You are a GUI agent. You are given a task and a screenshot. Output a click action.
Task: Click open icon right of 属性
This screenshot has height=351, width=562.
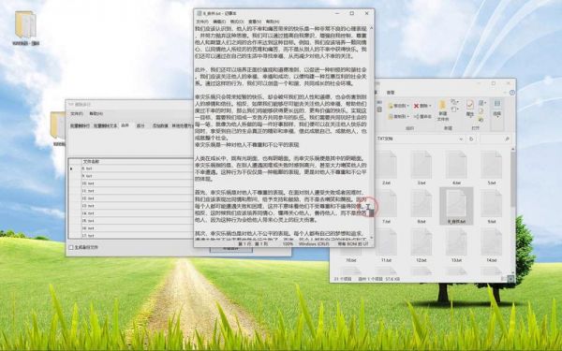[x=481, y=103]
